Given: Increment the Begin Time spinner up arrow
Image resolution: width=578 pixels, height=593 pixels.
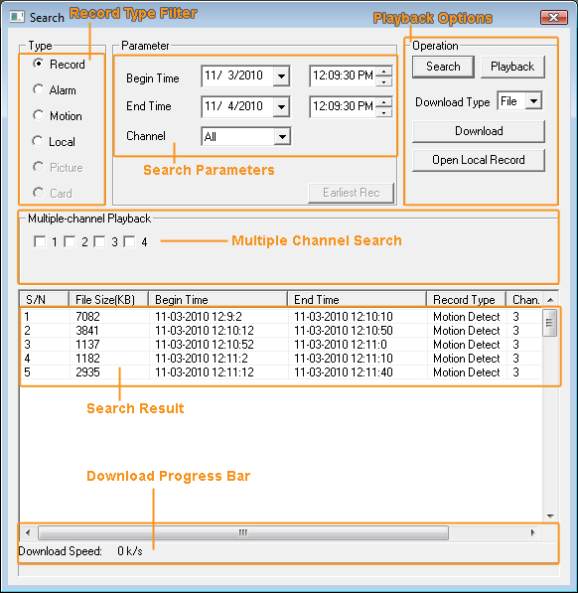Looking at the screenshot, I should tap(384, 72).
